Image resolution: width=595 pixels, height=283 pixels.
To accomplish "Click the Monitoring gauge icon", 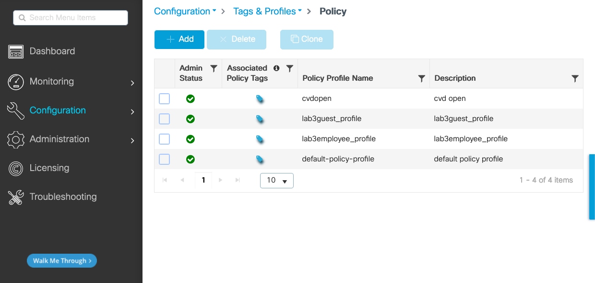I will click(x=16, y=82).
